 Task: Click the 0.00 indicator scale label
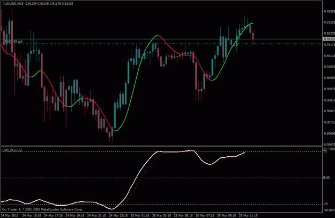[326, 178]
